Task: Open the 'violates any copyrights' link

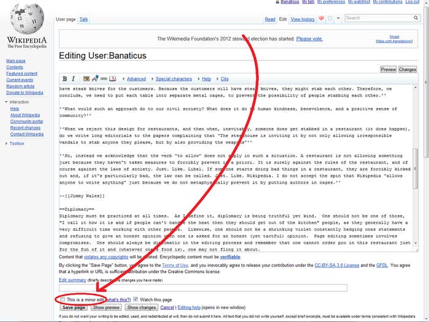Action: pos(106,257)
